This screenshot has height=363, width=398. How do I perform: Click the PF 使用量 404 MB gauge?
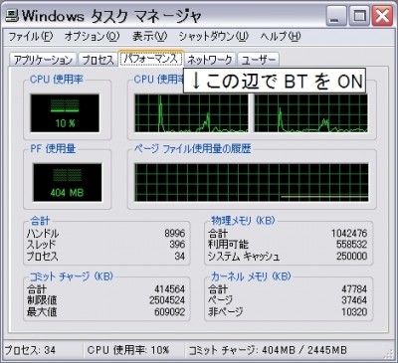[68, 182]
